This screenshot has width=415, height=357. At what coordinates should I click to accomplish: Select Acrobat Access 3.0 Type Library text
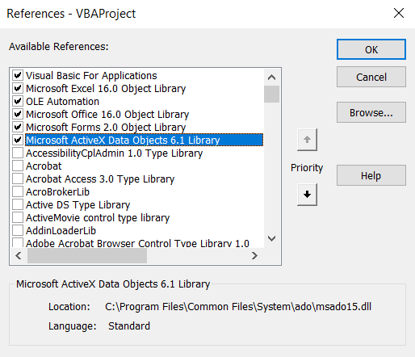point(100,179)
